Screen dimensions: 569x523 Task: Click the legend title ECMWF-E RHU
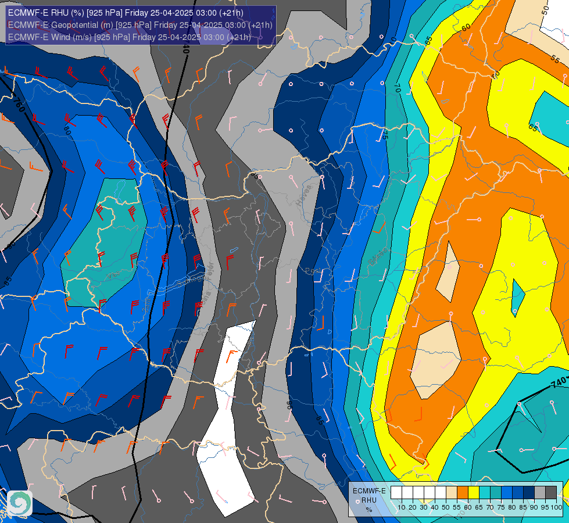pos(370,496)
